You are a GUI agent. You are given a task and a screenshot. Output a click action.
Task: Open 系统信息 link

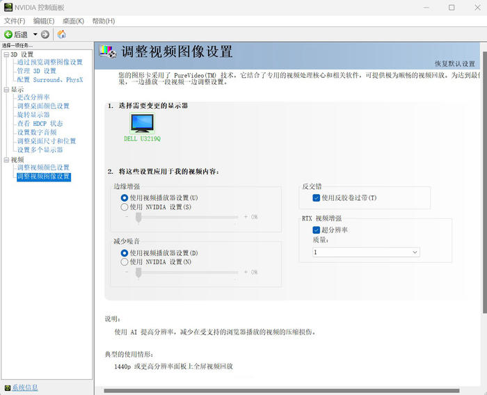point(25,387)
